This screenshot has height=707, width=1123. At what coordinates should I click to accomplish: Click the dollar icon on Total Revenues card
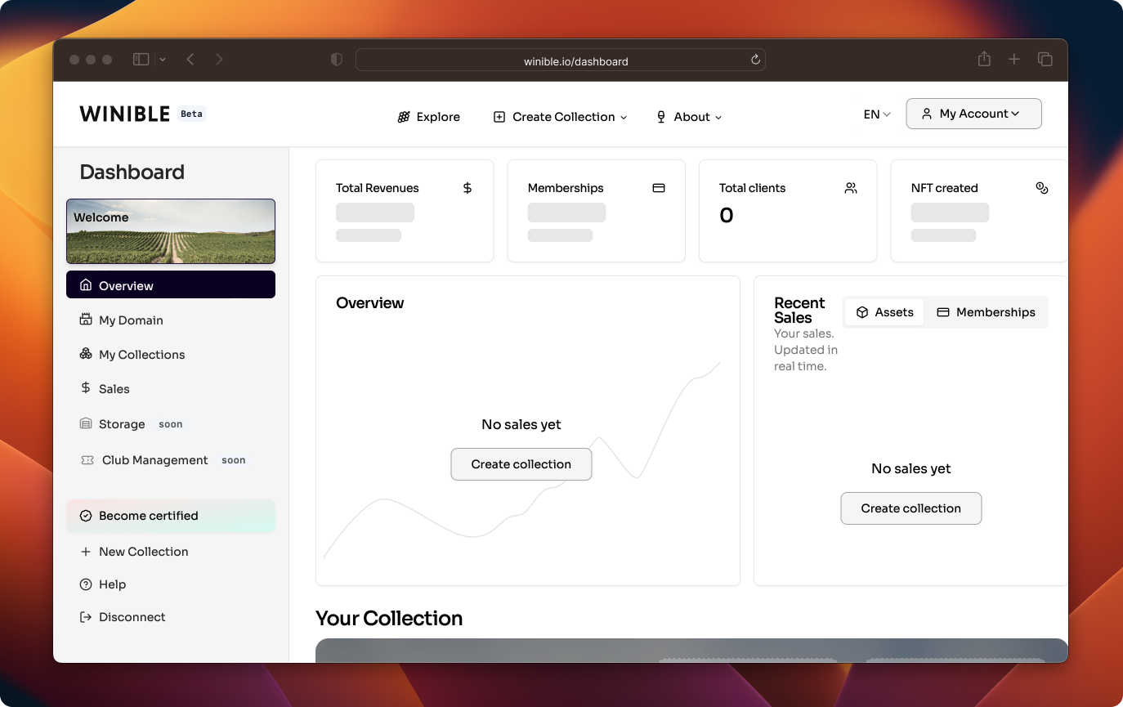pyautogui.click(x=468, y=188)
